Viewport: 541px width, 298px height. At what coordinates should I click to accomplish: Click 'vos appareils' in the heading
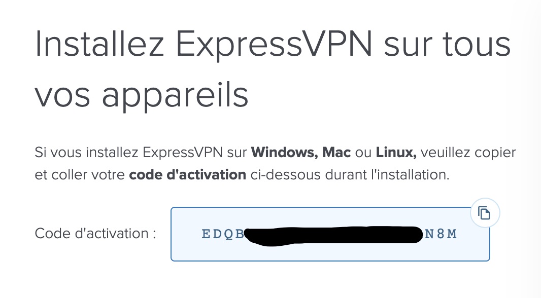point(142,95)
